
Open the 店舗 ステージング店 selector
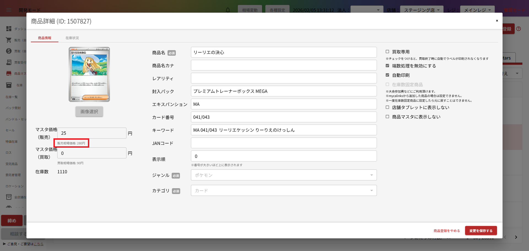point(421,10)
